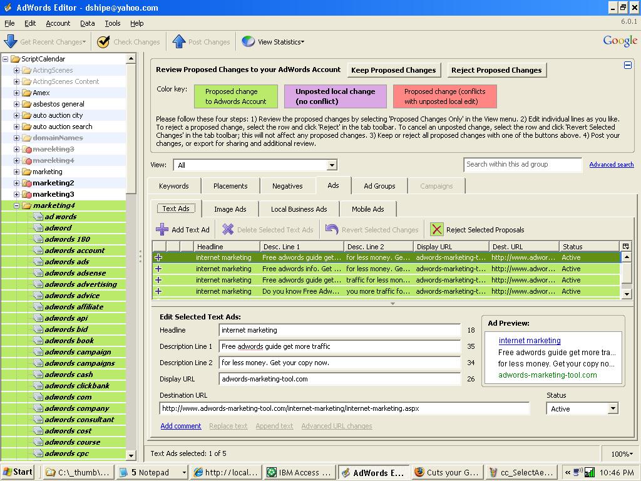This screenshot has height=481, width=641.
Task: Open the Advanced search link
Action: [x=612, y=165]
